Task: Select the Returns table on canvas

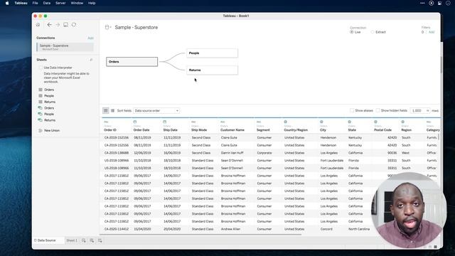Action: click(212, 70)
